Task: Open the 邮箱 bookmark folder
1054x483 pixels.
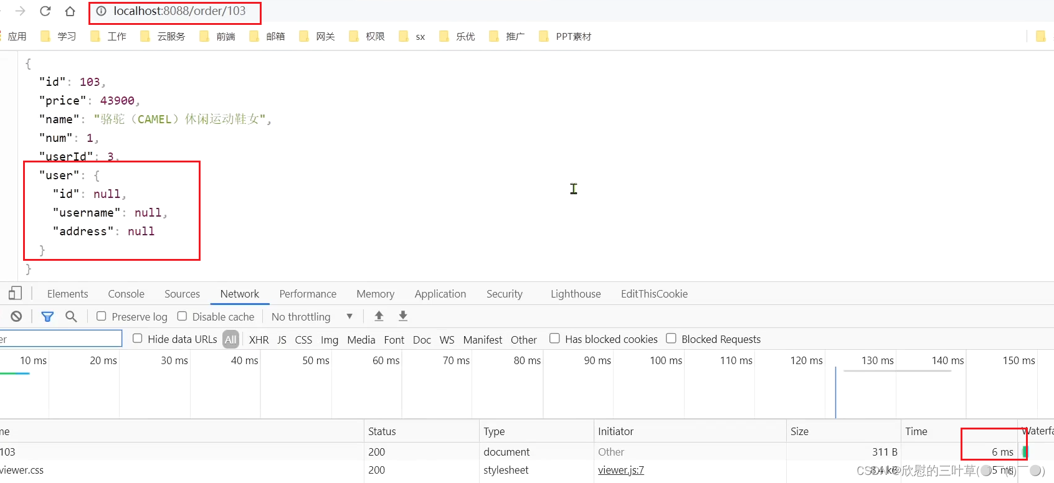Action: tap(267, 36)
